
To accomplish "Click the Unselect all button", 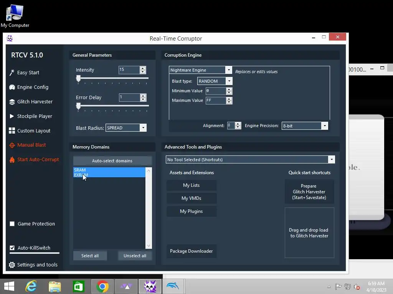I will (135, 256).
